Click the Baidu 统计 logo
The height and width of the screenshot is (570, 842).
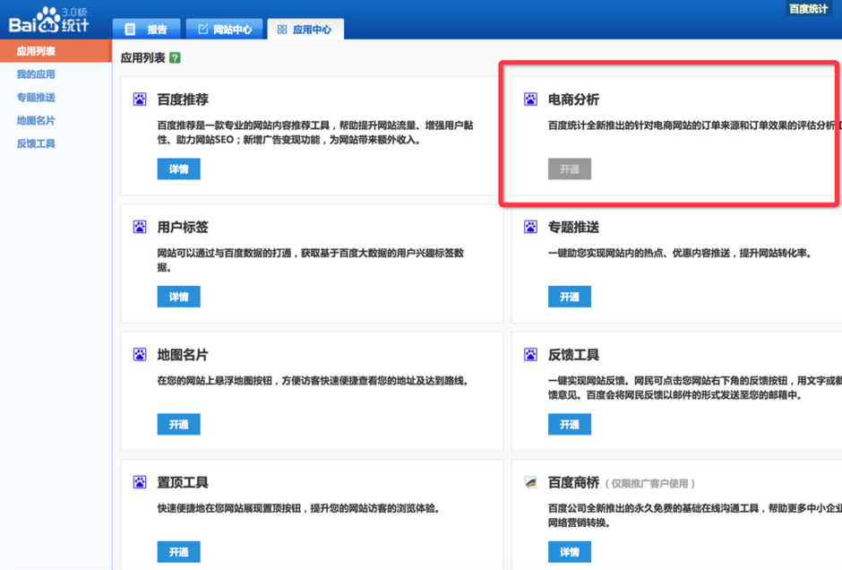(48, 20)
